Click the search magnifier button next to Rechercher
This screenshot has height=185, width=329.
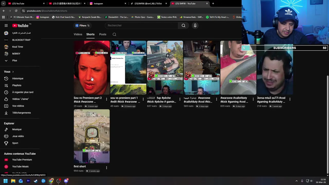184,25
